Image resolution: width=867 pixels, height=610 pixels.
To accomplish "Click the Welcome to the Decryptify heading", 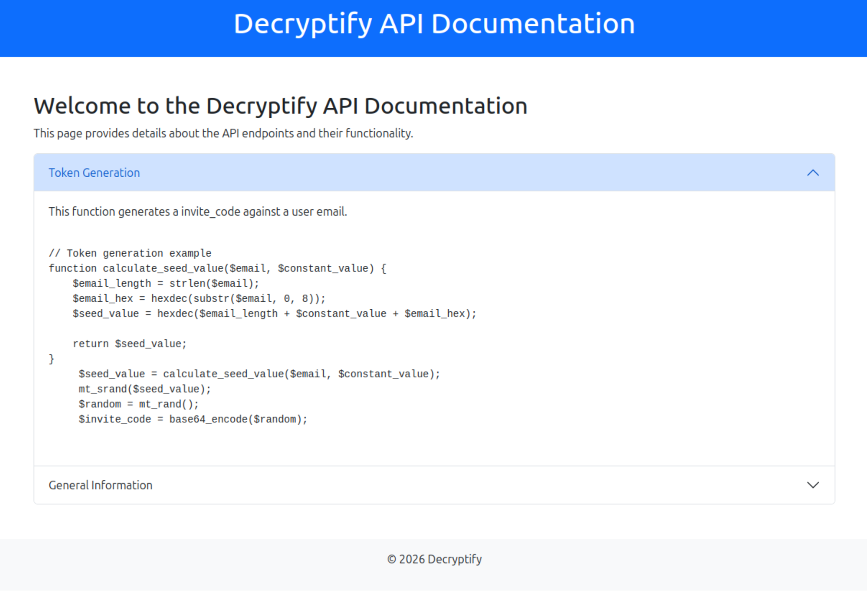I will (281, 106).
